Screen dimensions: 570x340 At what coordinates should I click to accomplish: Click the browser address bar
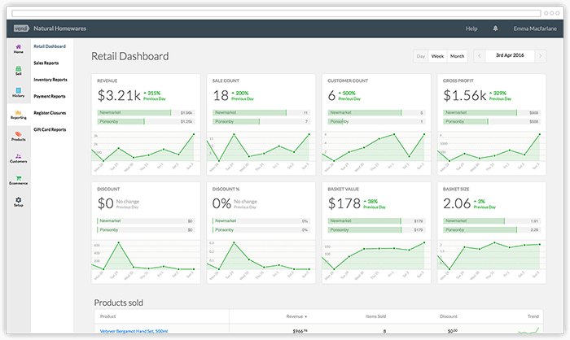276,13
